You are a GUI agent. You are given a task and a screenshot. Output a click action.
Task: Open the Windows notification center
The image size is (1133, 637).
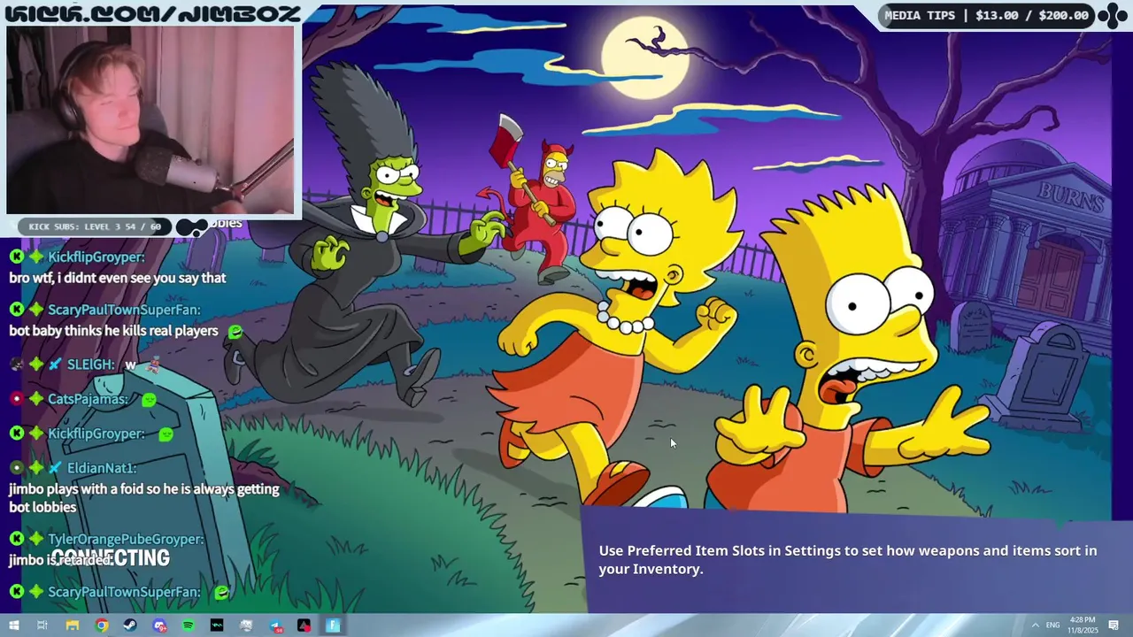1114,625
